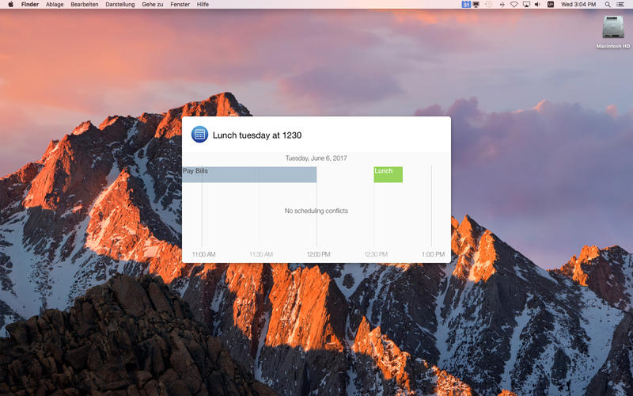
Task: Click the blue calendar app icon in popup
Action: pos(199,135)
